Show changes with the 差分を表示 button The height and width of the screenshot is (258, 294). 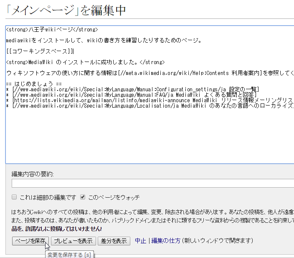tap(114, 241)
